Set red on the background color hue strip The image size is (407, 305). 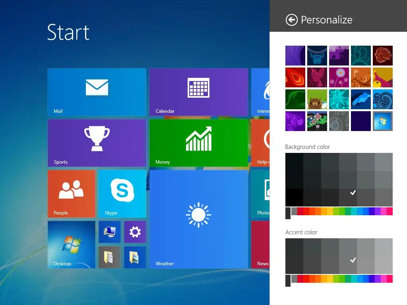coord(306,211)
